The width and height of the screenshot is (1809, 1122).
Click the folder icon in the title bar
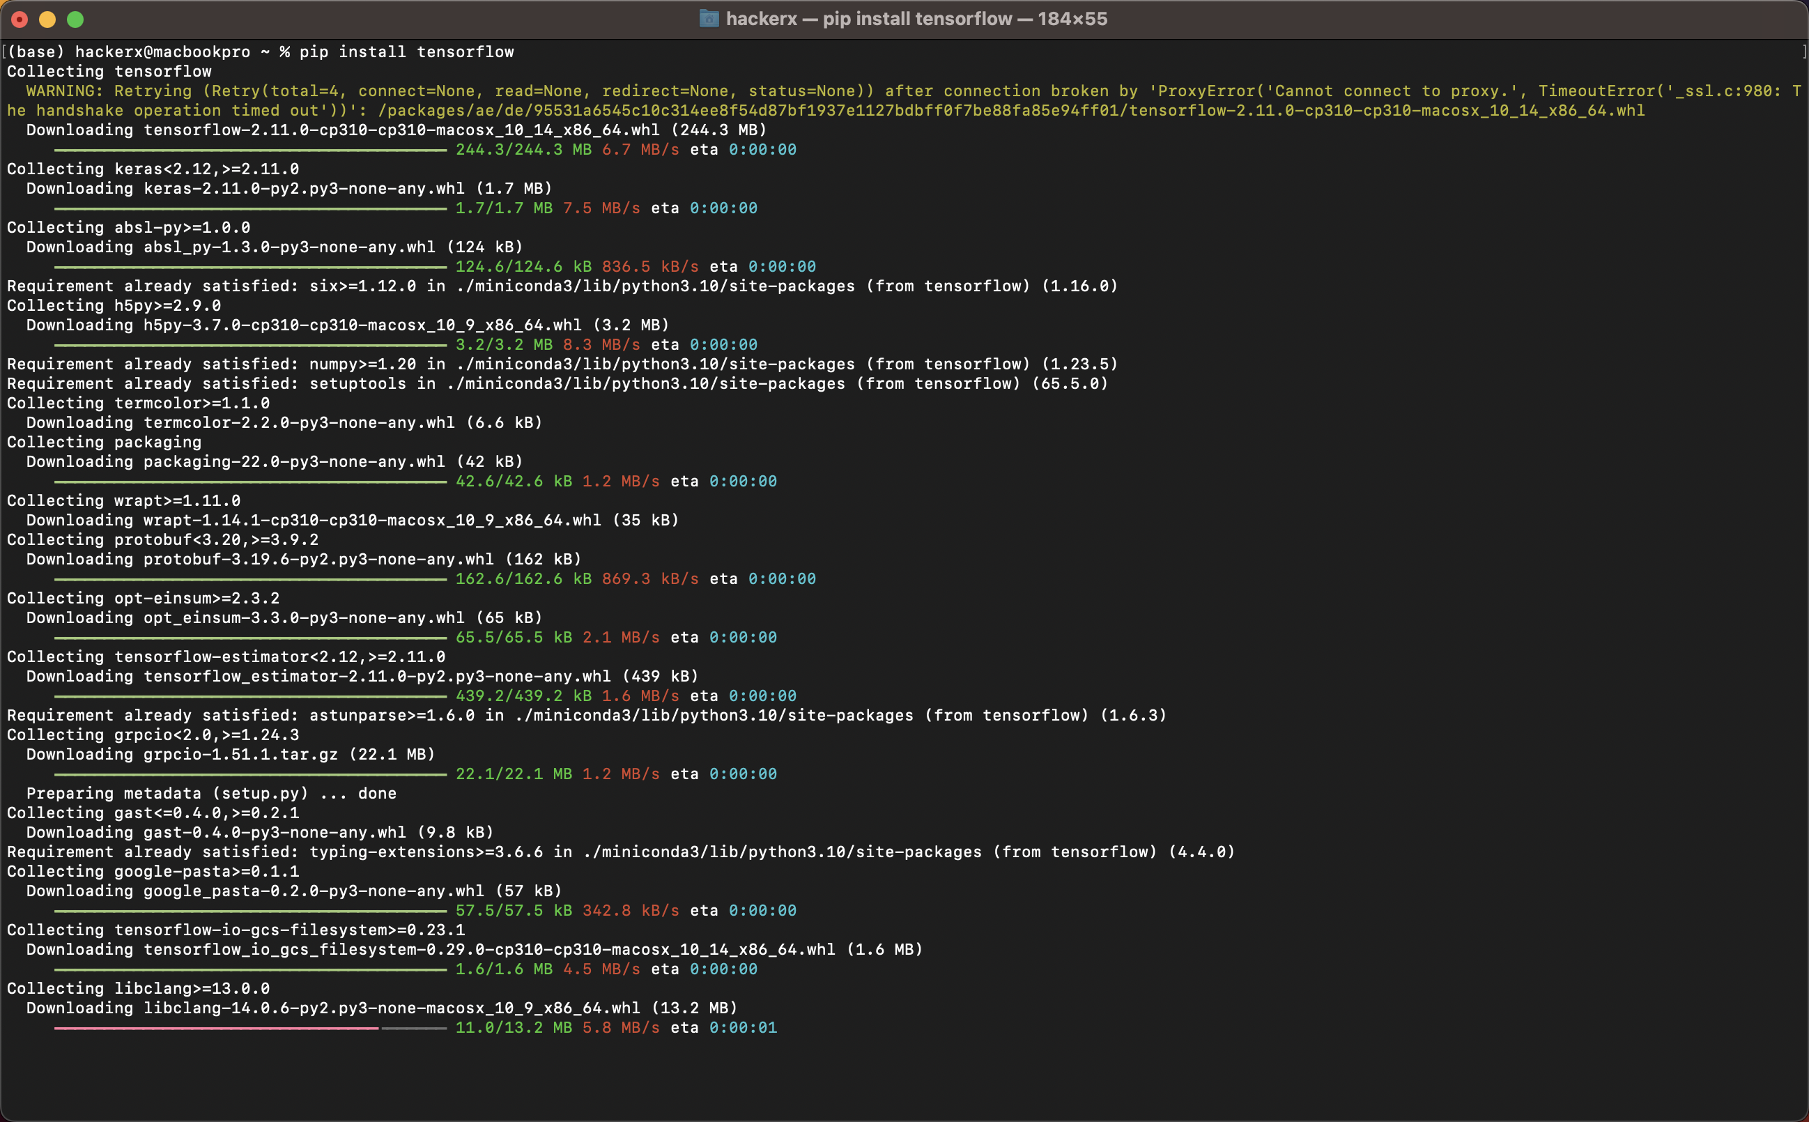tap(709, 19)
